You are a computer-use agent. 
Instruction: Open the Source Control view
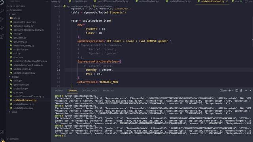coord(2,19)
